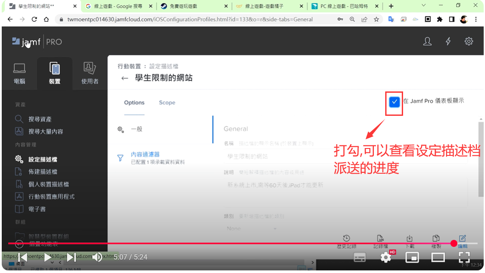This screenshot has width=485, height=273.
Task: Open 個人裝置描述檔 in the sidebar
Action: (x=42, y=184)
